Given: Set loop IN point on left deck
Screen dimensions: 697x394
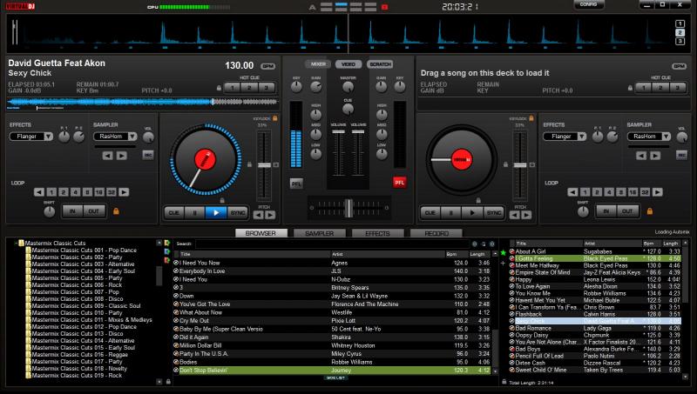Looking at the screenshot, I should 71,211.
